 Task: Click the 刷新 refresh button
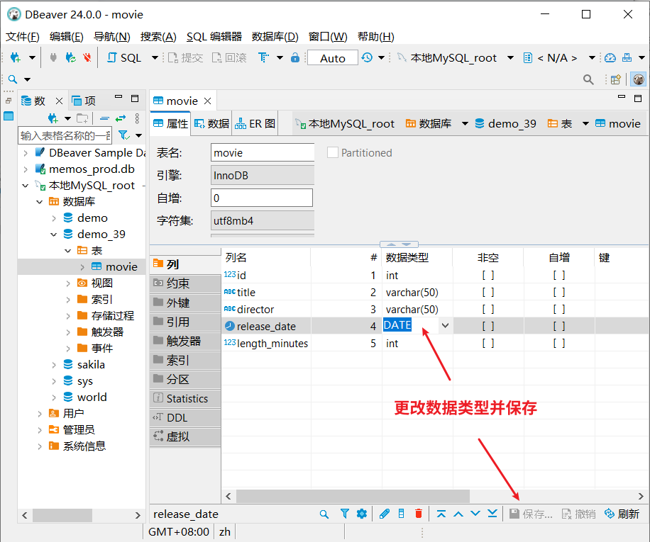(x=622, y=514)
